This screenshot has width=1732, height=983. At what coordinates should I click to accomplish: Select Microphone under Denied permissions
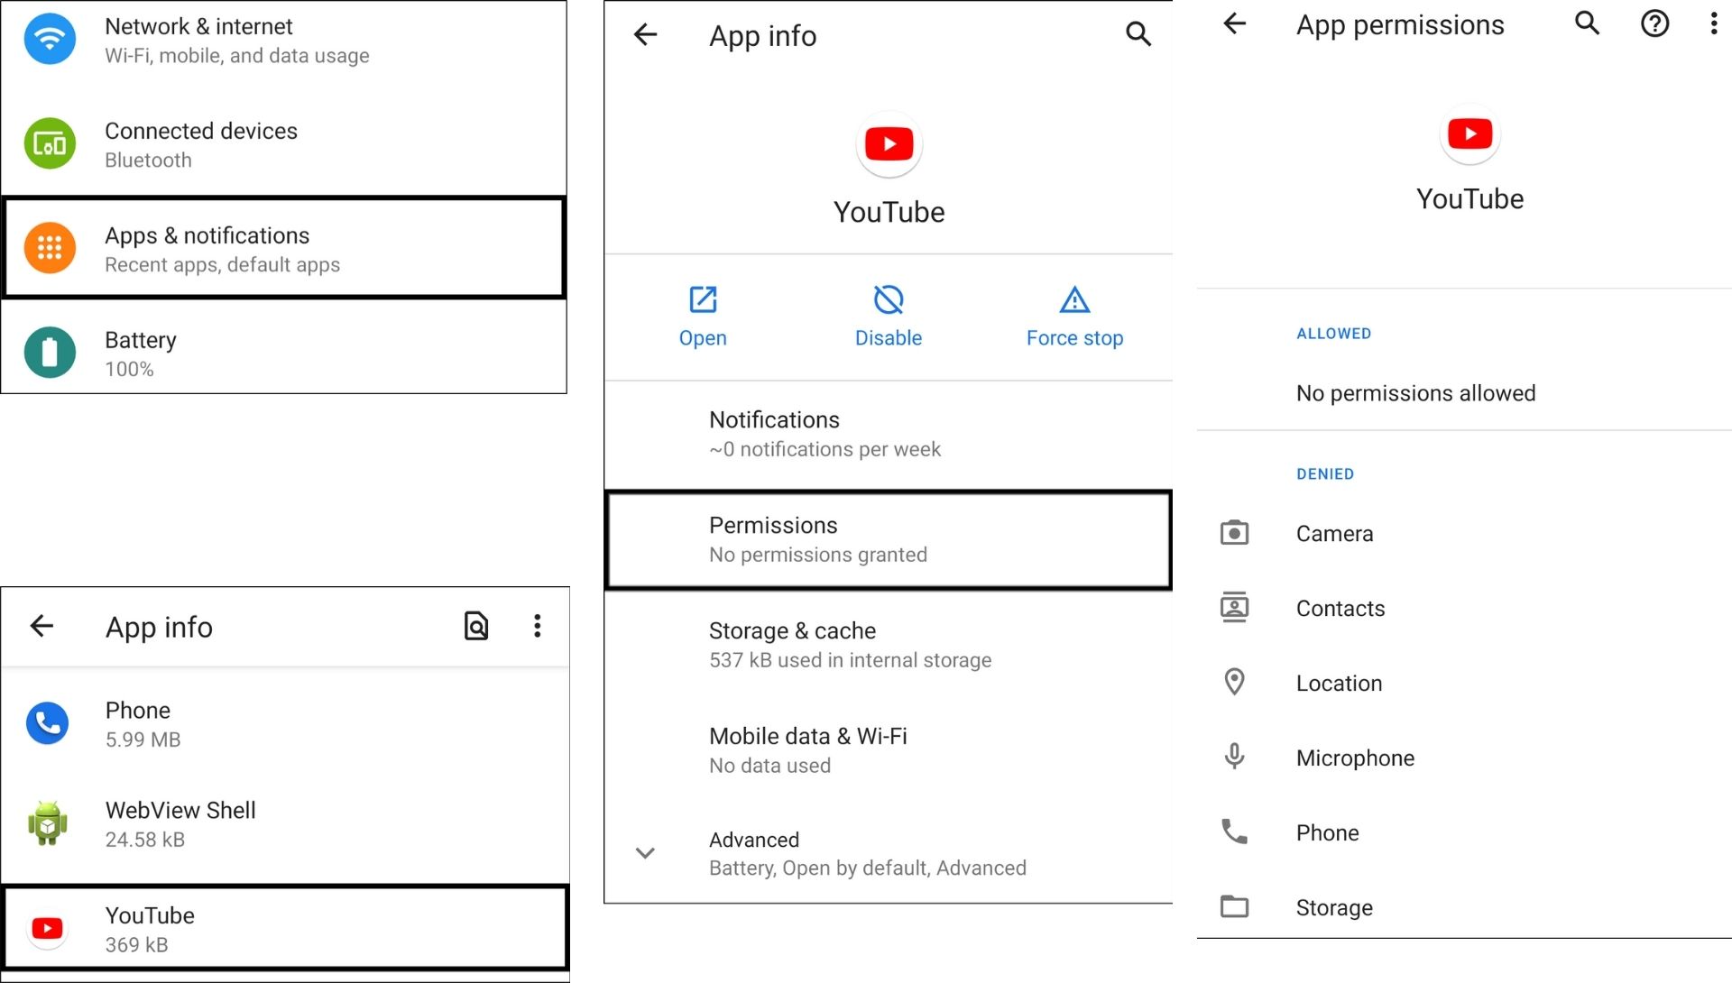pyautogui.click(x=1464, y=758)
